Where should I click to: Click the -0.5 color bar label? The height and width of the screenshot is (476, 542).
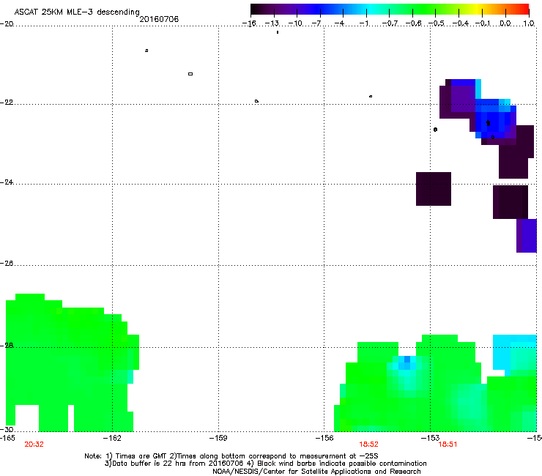coord(437,23)
